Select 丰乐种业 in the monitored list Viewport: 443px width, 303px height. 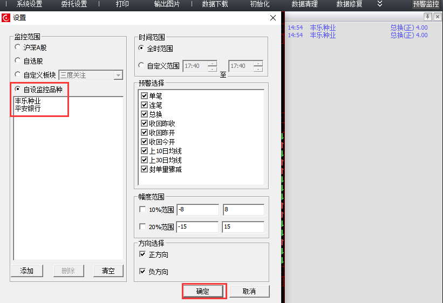pyautogui.click(x=28, y=101)
